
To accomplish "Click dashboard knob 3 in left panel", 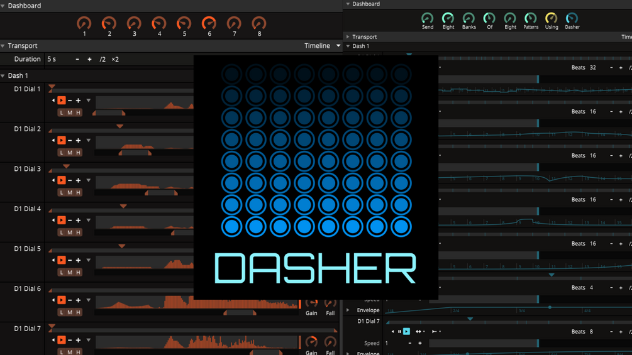I will pos(134,23).
